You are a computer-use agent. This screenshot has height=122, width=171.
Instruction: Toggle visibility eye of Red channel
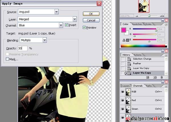[123, 100]
